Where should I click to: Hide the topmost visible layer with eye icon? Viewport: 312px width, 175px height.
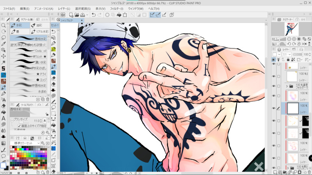pos(274,64)
